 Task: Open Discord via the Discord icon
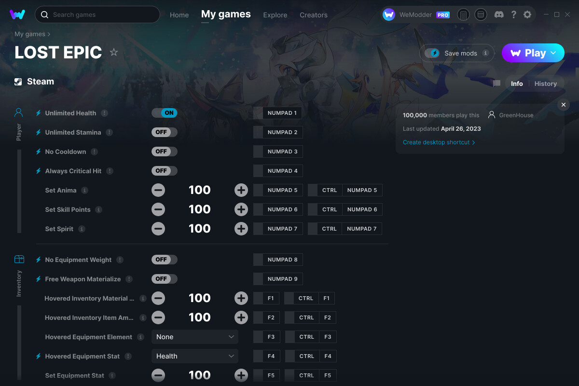(499, 14)
